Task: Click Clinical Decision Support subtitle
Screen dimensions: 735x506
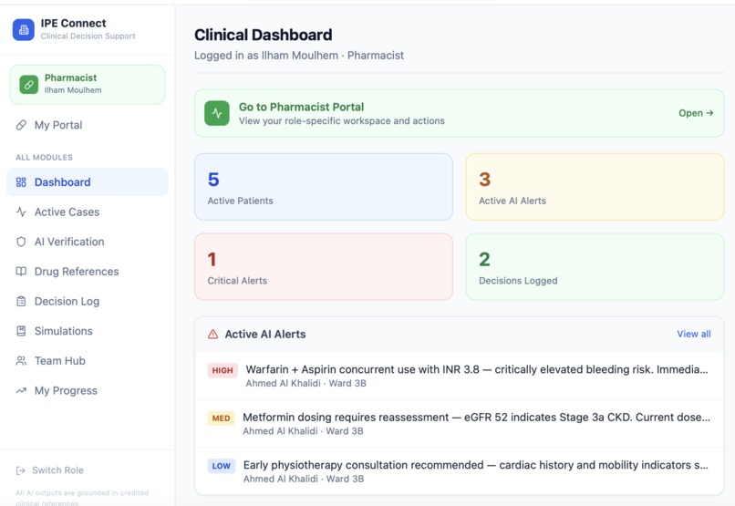Action: [88, 36]
